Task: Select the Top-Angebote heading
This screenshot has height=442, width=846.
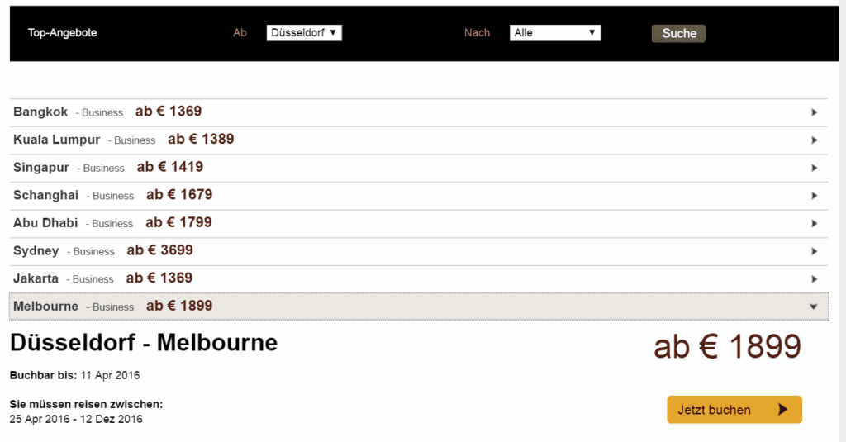Action: [63, 33]
